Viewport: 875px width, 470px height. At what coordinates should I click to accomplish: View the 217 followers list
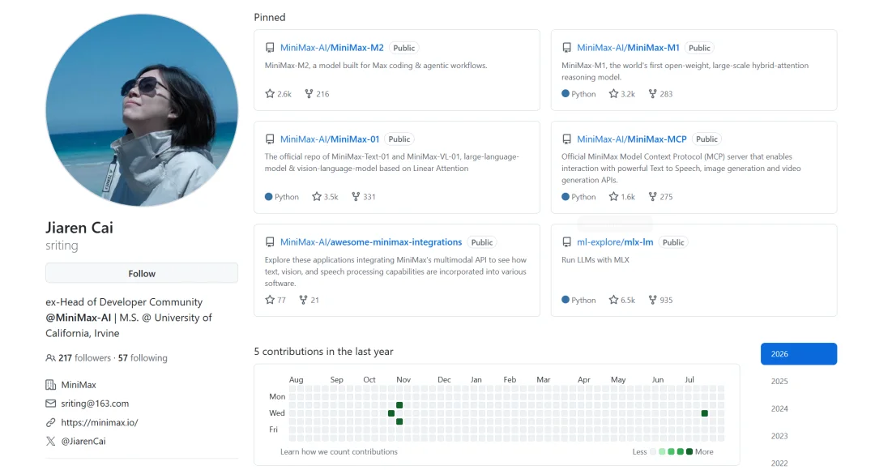(85, 358)
